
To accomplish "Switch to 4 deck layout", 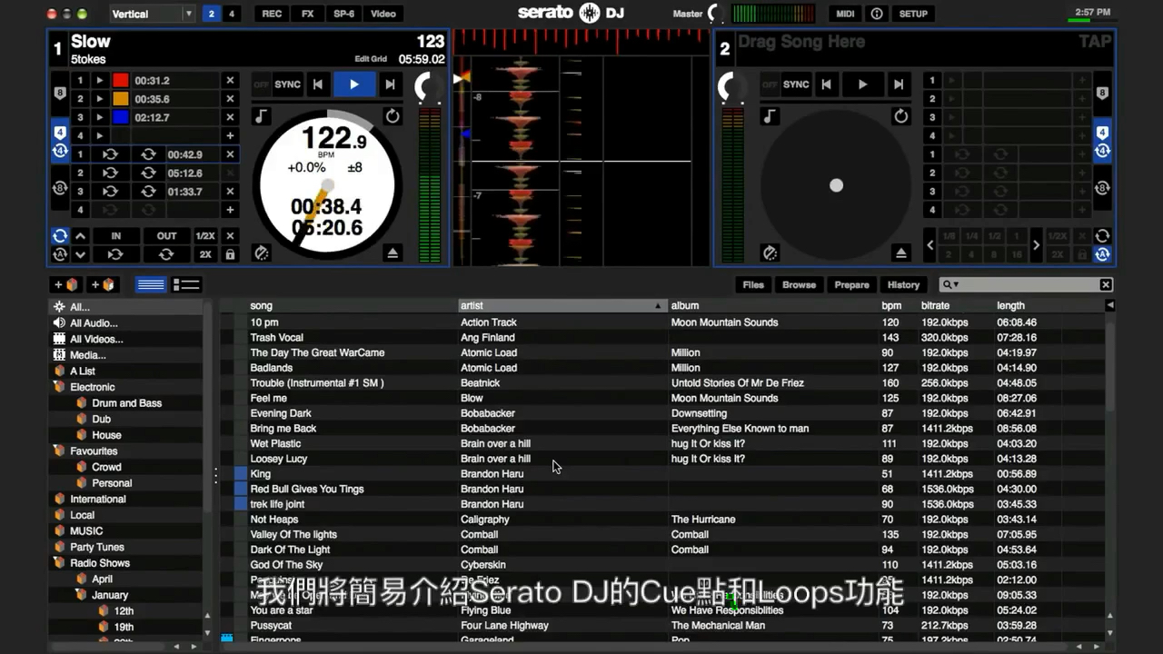I will [x=231, y=14].
